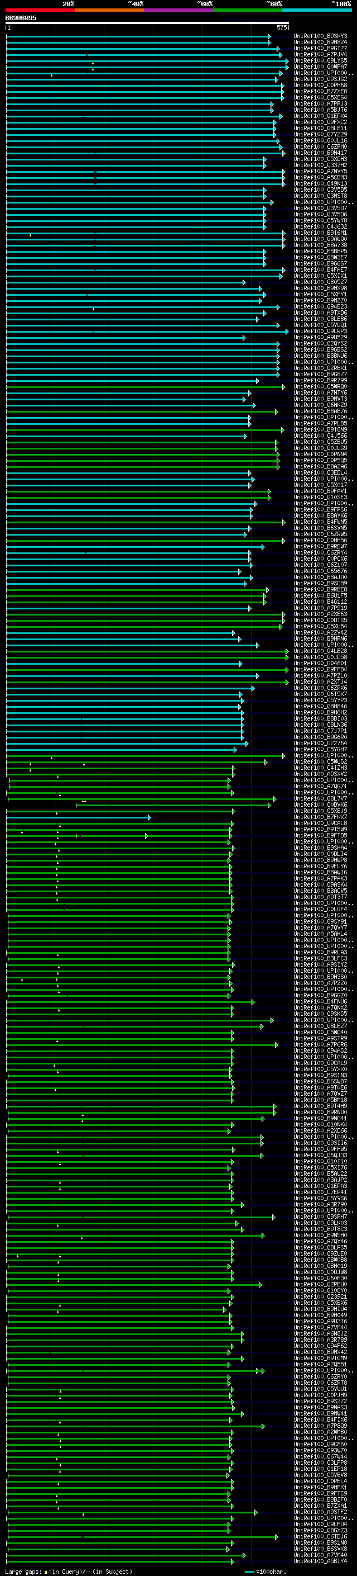Select hit UniRef100_Q6NKZ9

tap(320, 405)
